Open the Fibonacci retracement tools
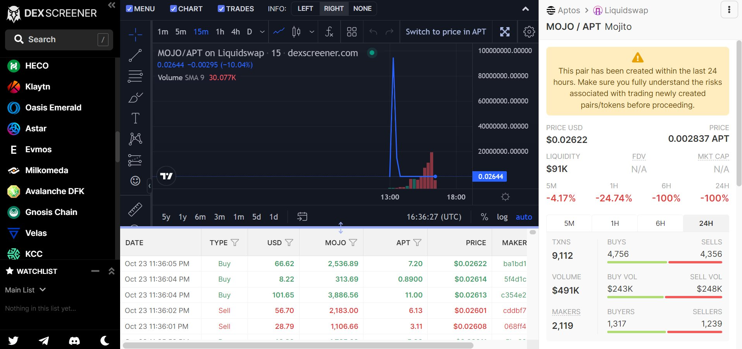The image size is (742, 349). [135, 76]
